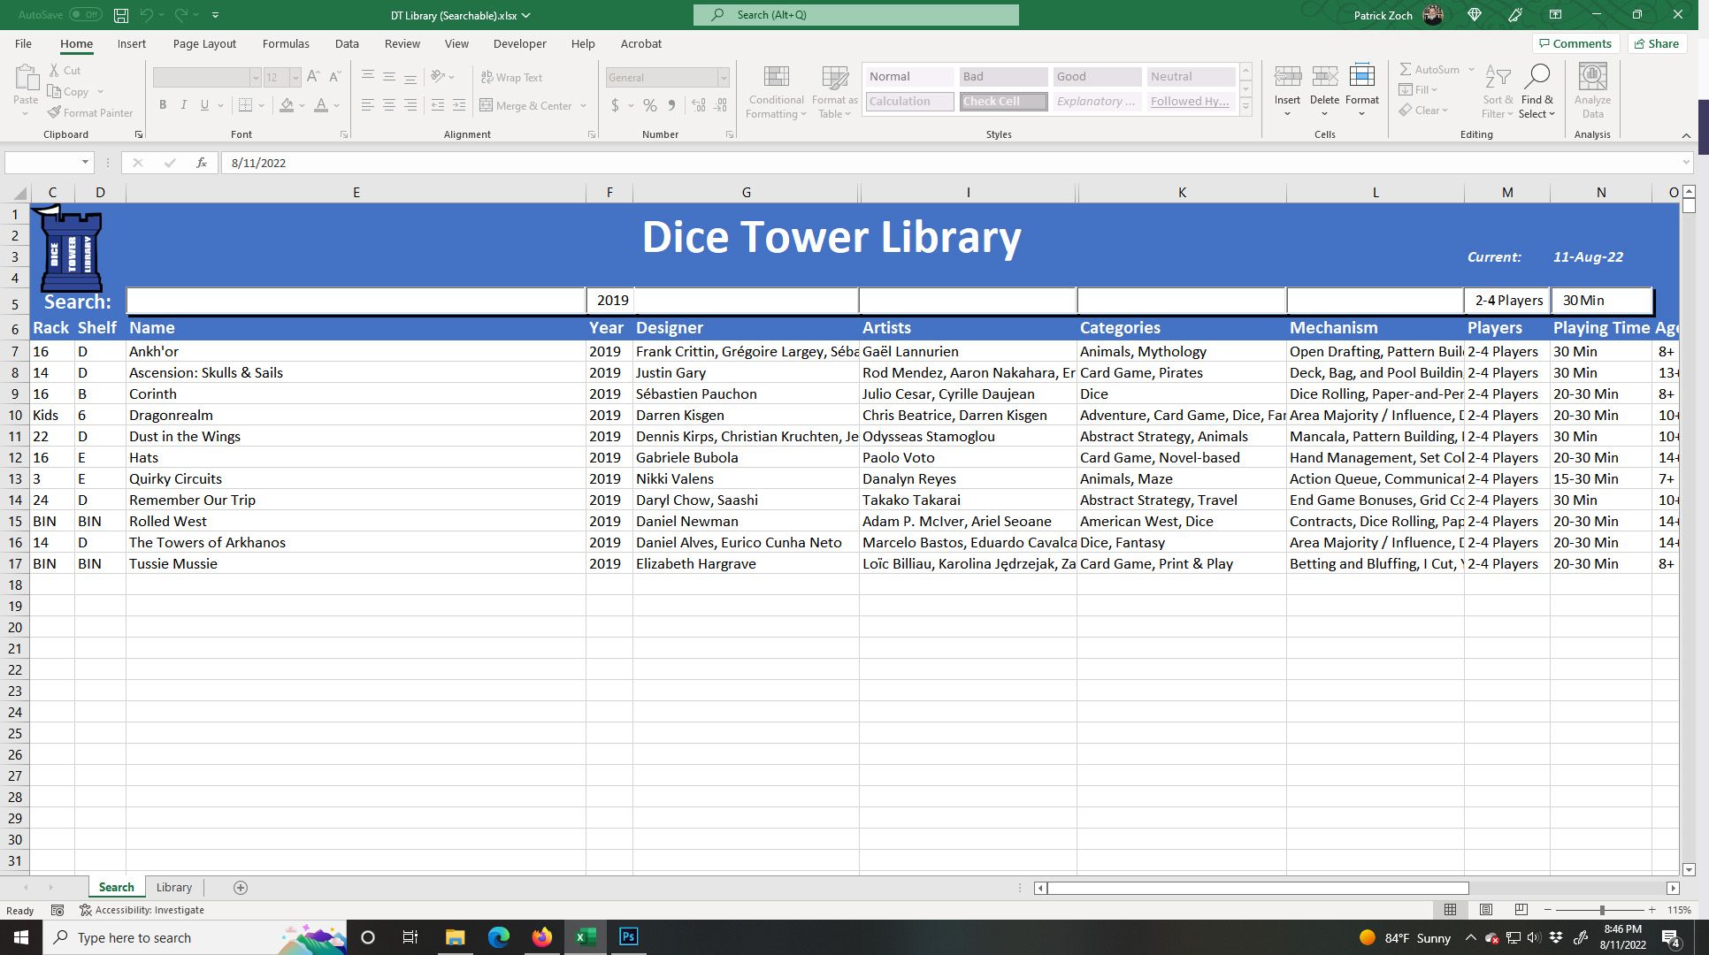Expand the Merge & Center dropdown
The image size is (1709, 955).
[583, 105]
